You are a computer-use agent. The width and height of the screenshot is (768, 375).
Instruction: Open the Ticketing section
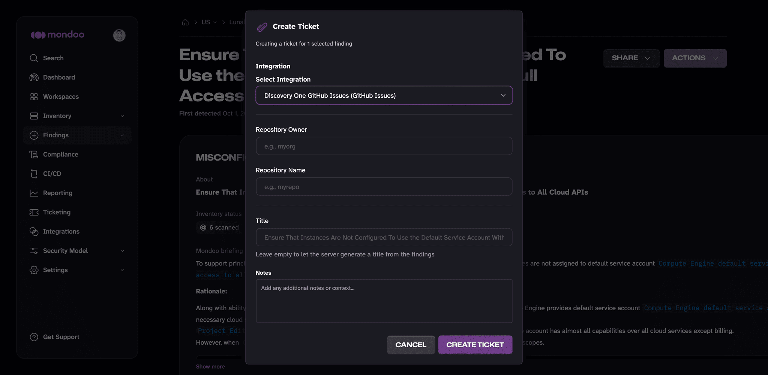coord(57,212)
